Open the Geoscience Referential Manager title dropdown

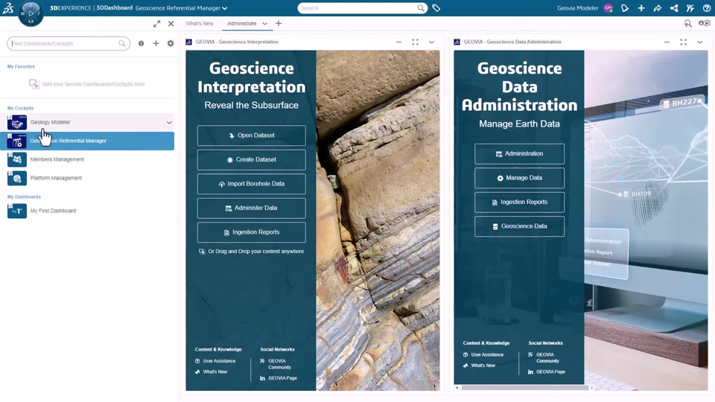[224, 8]
